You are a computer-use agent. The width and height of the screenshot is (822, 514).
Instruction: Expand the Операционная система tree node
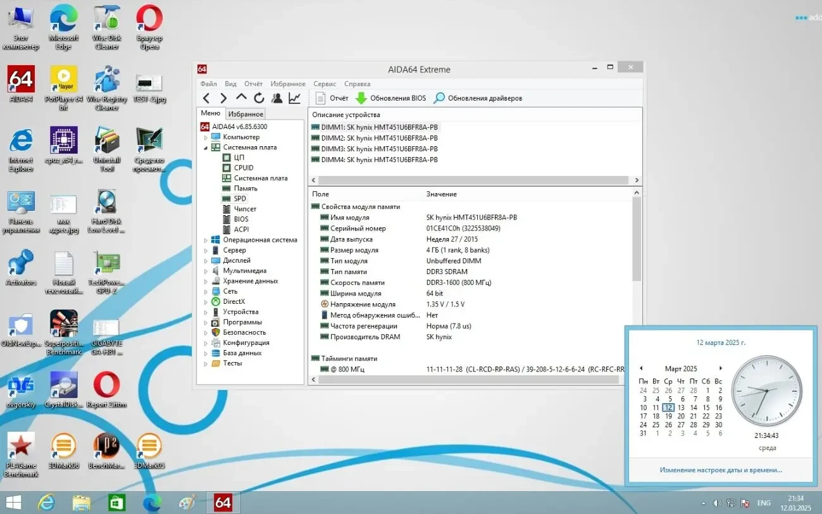pyautogui.click(x=204, y=239)
